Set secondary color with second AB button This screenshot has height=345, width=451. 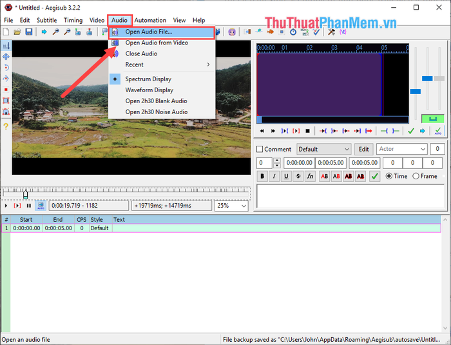[336, 176]
